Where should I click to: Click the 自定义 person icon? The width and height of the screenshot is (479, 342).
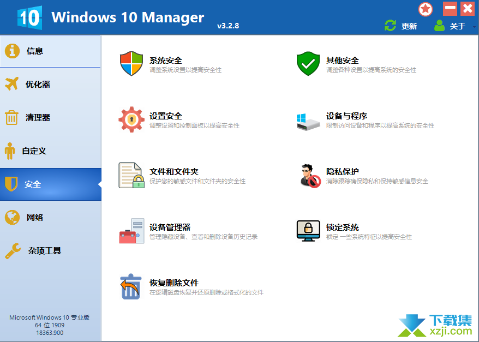[10, 151]
